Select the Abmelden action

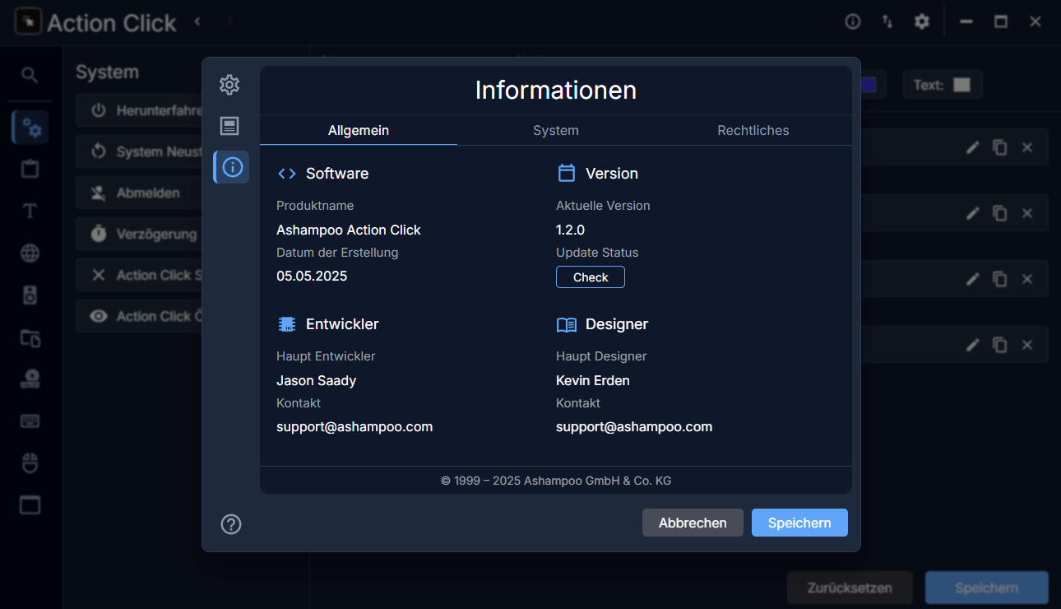coord(139,193)
